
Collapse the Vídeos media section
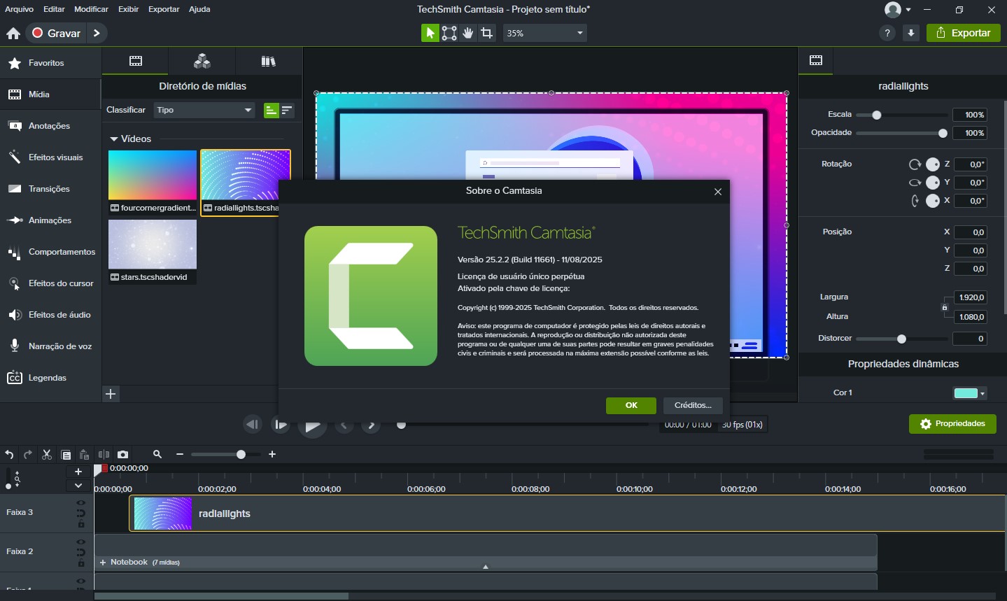[115, 139]
